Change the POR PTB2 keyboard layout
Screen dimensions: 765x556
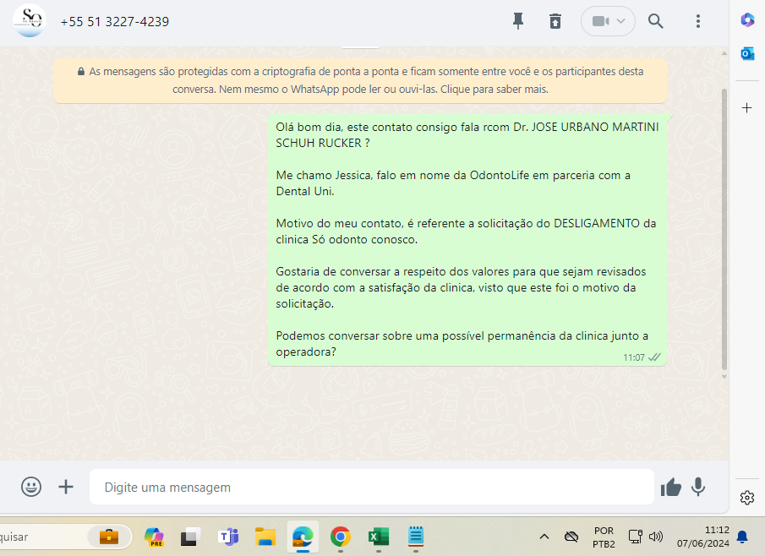tap(604, 537)
